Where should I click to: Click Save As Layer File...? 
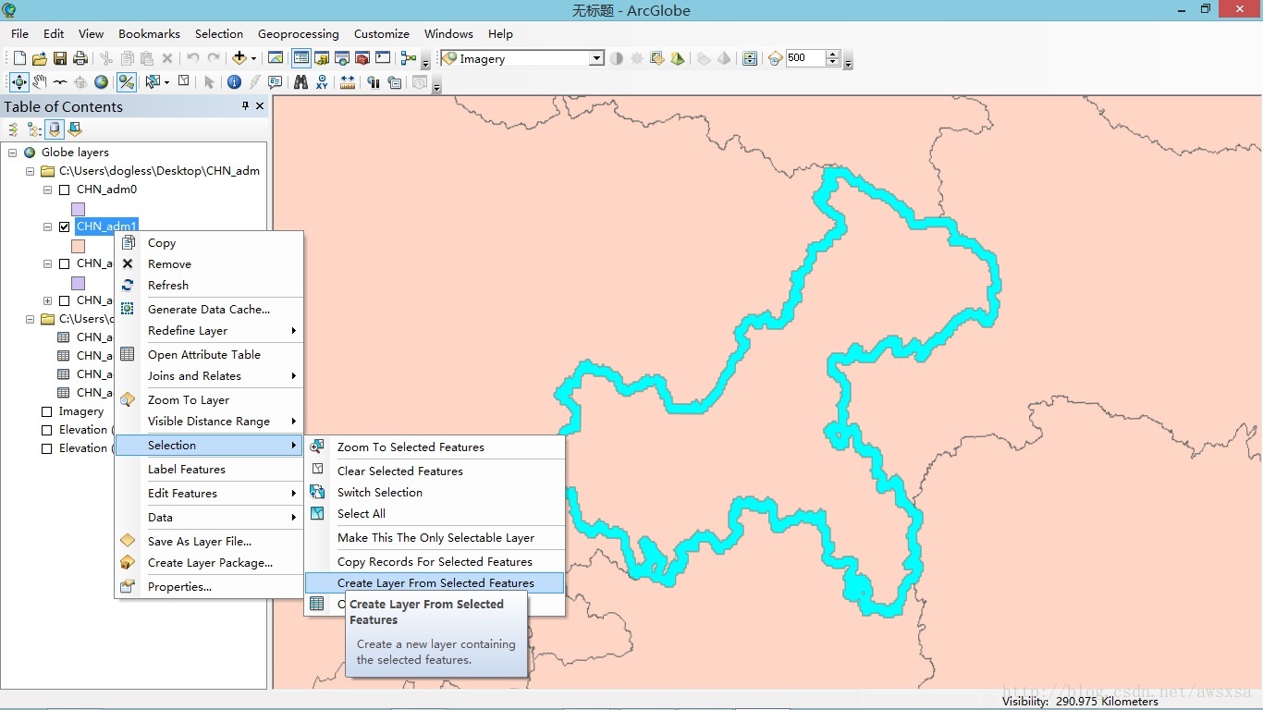coord(209,542)
